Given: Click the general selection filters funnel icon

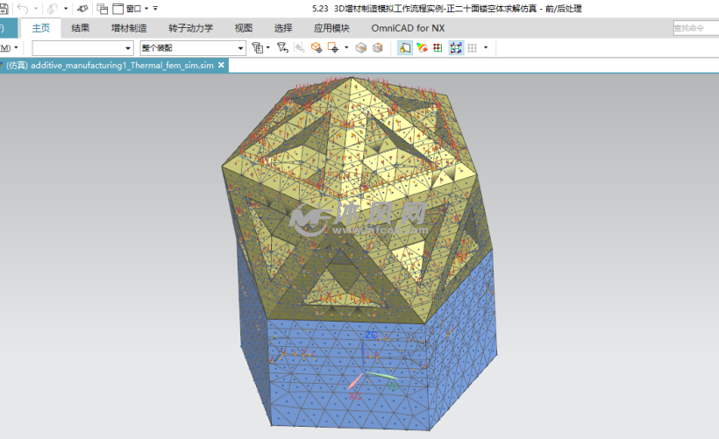Looking at the screenshot, I should click(x=258, y=47).
